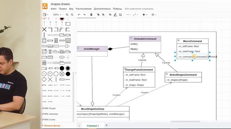Viewport: 231px width, 129px height.
Task: Click the bring to front icon
Action: click(x=98, y=15)
